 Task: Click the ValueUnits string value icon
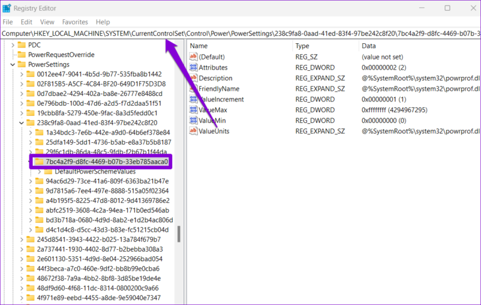(x=194, y=132)
